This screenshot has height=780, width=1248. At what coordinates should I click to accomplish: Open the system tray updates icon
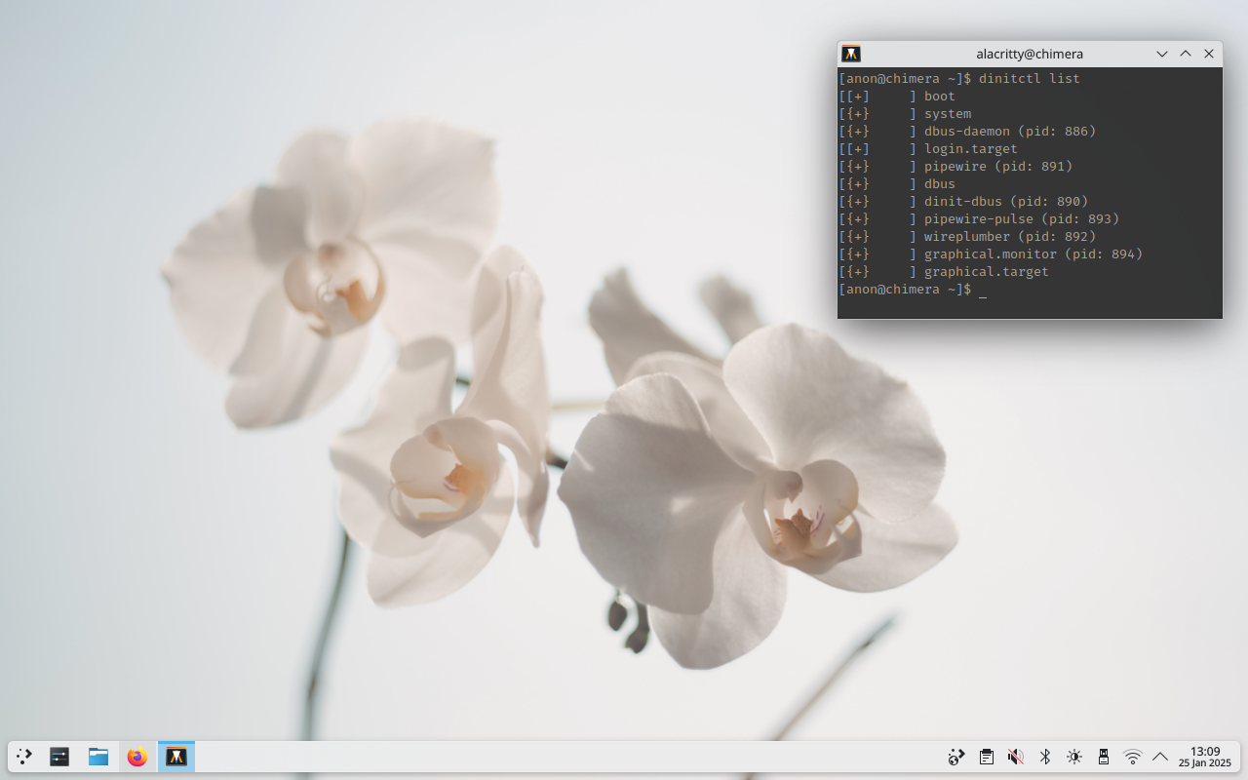tap(956, 757)
